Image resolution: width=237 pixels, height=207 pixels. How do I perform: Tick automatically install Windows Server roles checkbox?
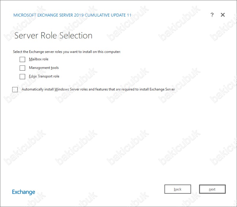15,90
